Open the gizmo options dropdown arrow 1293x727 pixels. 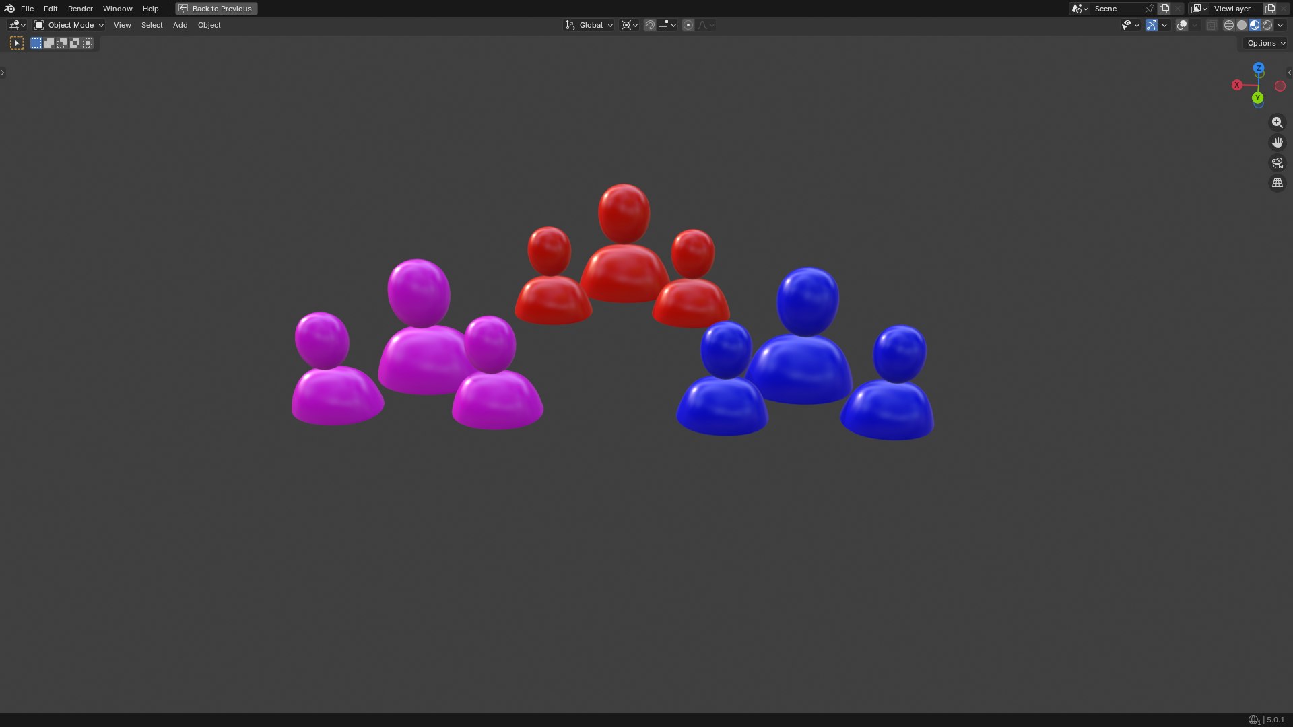[x=1164, y=25]
